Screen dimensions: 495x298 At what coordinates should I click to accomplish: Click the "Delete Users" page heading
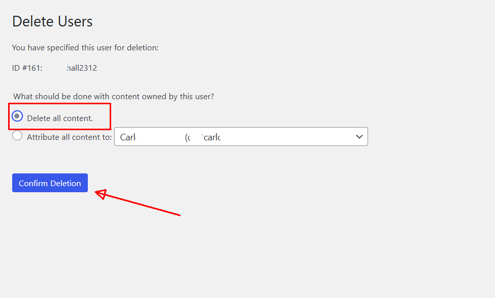[x=52, y=21]
